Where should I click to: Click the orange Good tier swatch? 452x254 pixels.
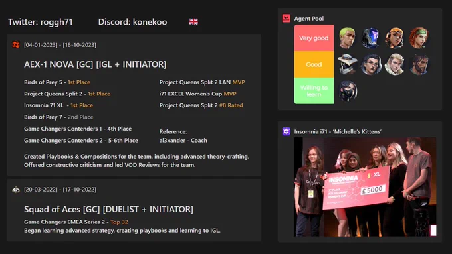(314, 64)
